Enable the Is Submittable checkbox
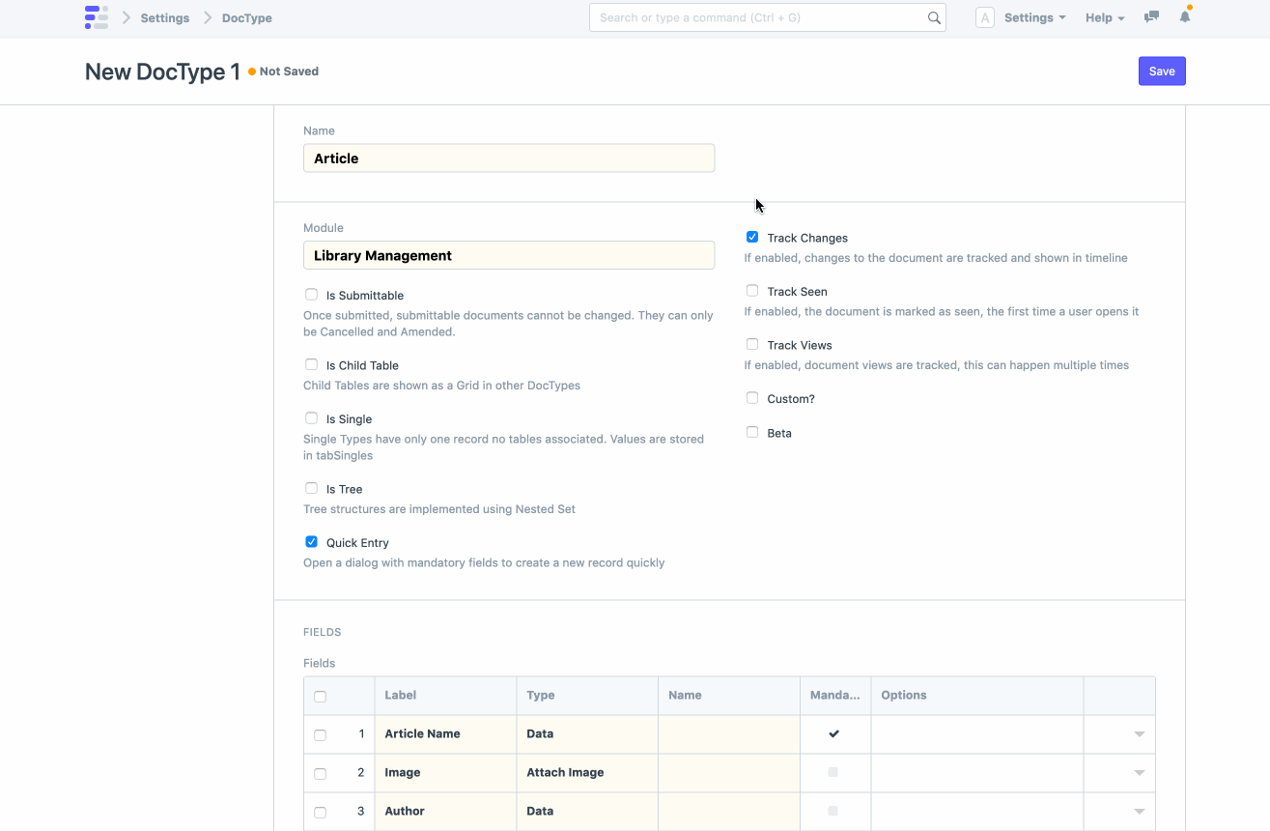 (x=311, y=294)
